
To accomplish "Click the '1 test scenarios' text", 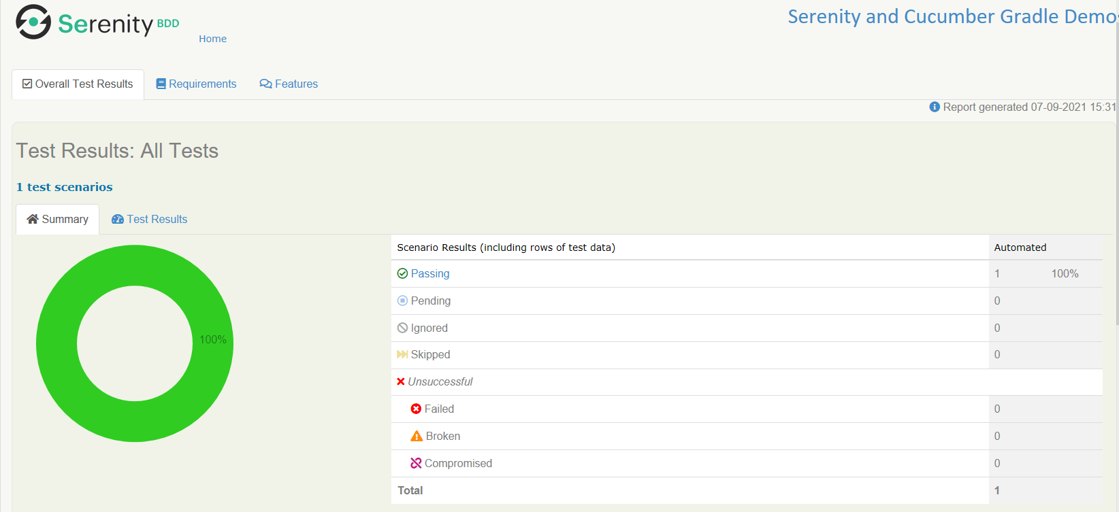I will [65, 187].
